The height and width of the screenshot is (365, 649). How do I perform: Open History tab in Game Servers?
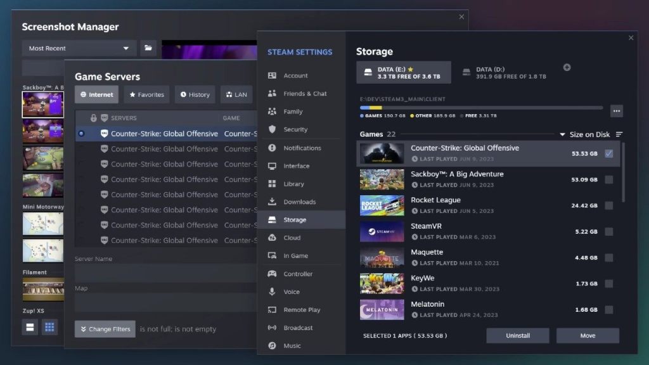click(195, 94)
